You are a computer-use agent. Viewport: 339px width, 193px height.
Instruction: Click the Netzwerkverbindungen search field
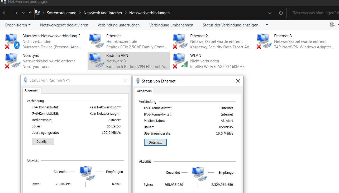(314, 13)
